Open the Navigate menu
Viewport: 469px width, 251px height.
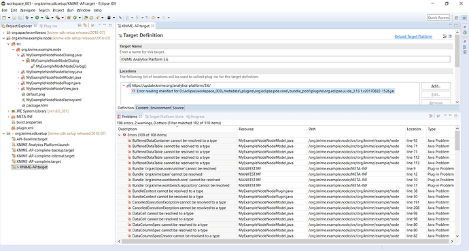[27, 10]
